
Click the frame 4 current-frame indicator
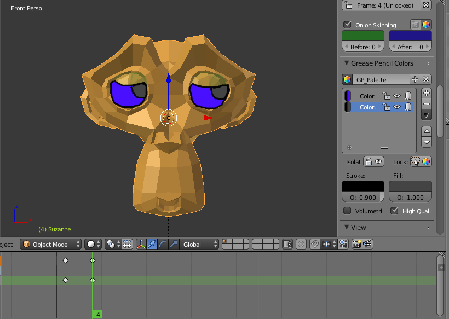[97, 315]
